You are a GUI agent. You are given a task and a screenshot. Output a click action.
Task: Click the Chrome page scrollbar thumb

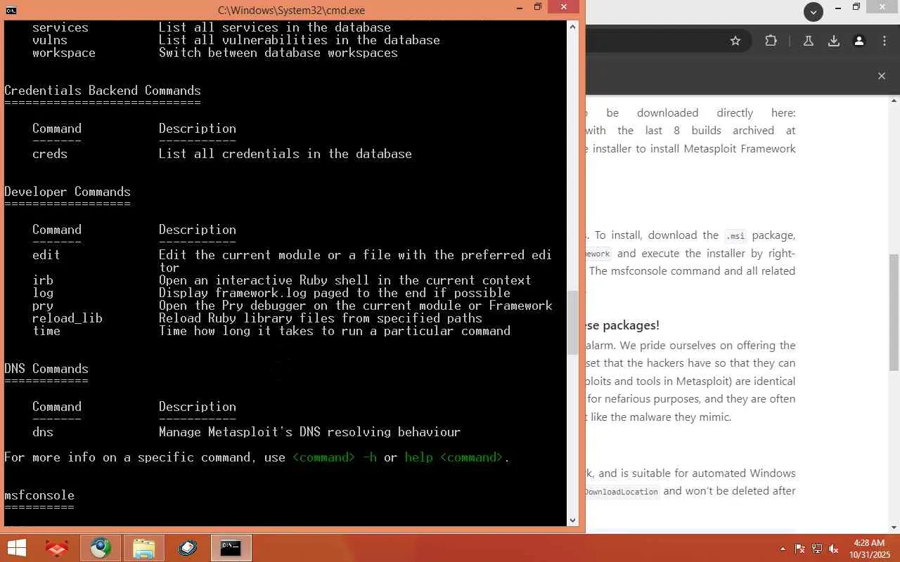tap(894, 313)
